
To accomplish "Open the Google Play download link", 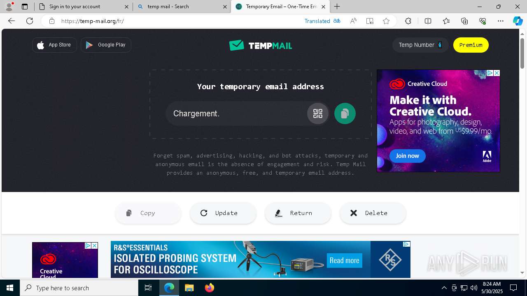I will tap(106, 45).
